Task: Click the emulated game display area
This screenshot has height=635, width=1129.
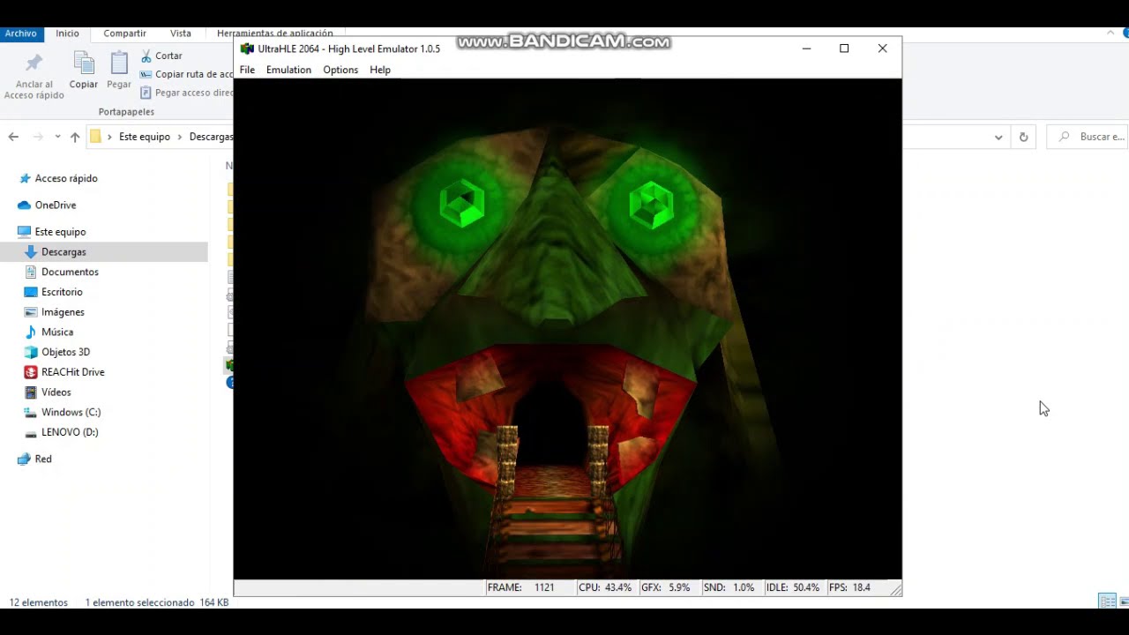Action: (x=567, y=329)
